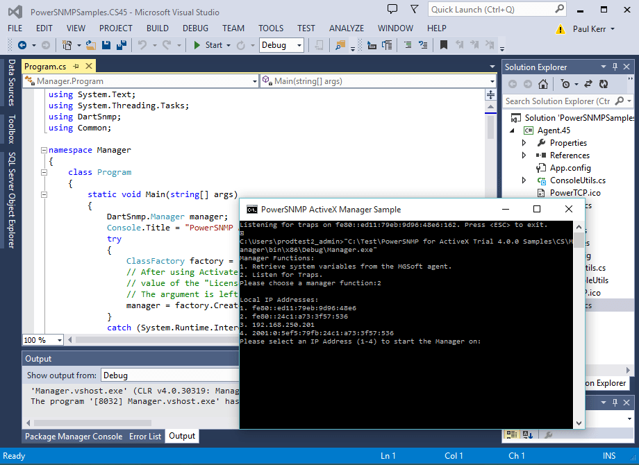Click the code editor vertical scrollbar thumb
This screenshot has width=639, height=465.
pyautogui.click(x=490, y=127)
